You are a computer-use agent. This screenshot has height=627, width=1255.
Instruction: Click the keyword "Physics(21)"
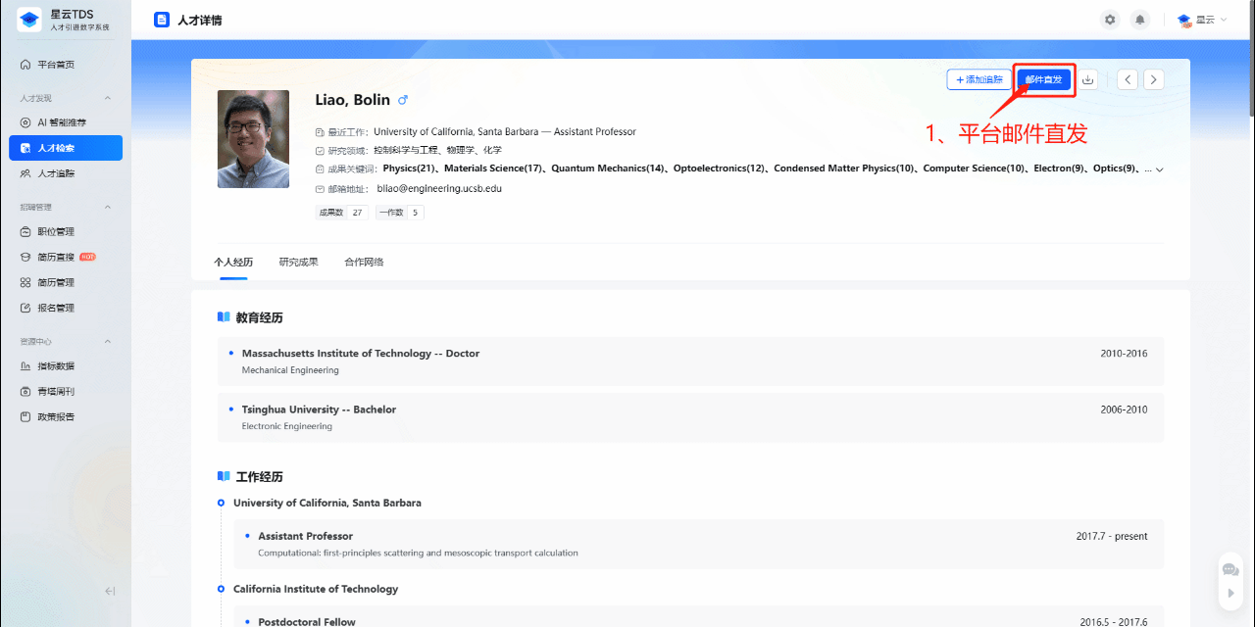(x=411, y=169)
